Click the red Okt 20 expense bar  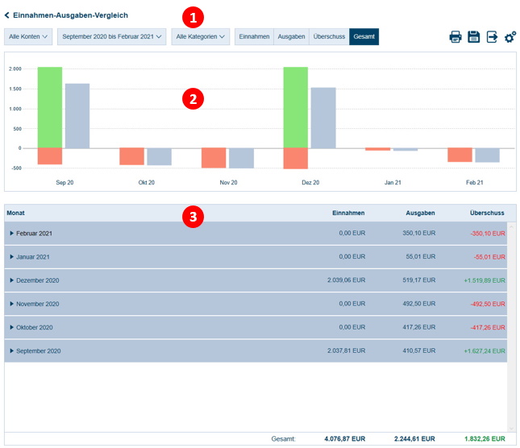131,156
